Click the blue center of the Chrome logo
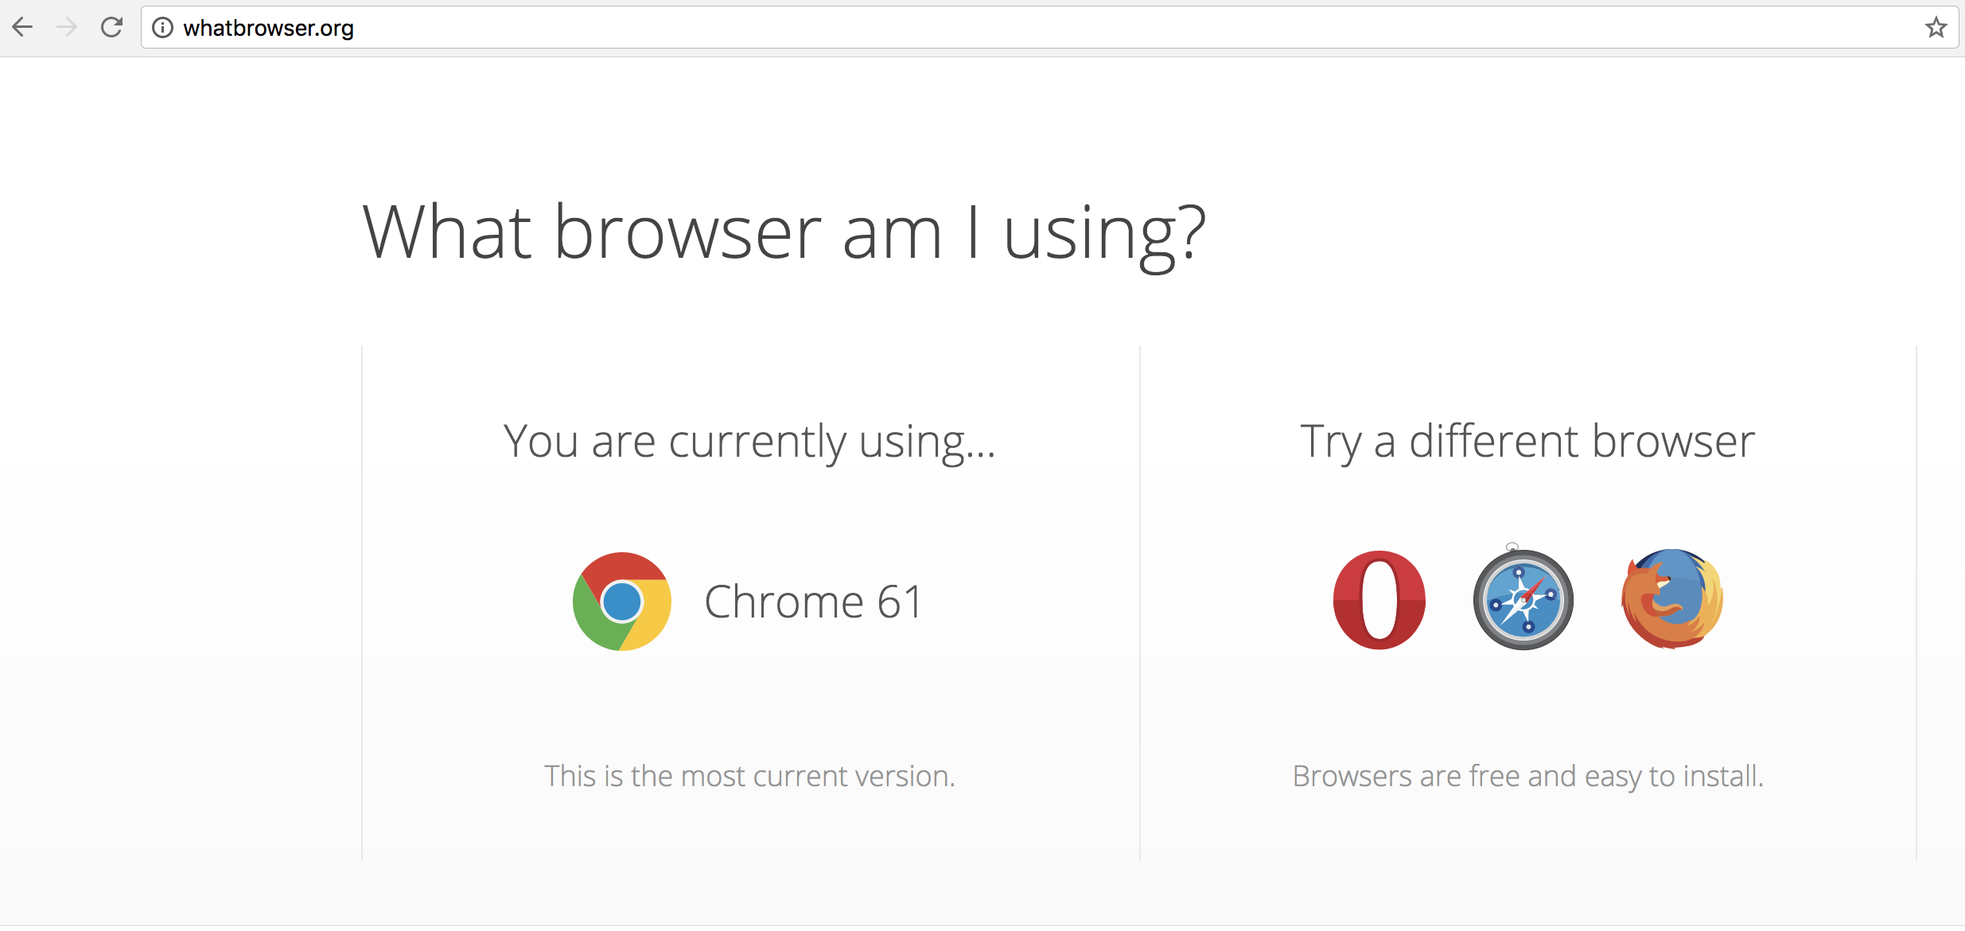The image size is (1965, 931). click(x=622, y=602)
